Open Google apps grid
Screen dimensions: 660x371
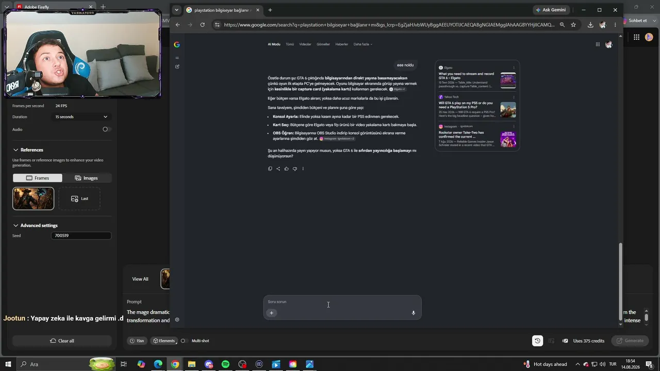tap(598, 44)
